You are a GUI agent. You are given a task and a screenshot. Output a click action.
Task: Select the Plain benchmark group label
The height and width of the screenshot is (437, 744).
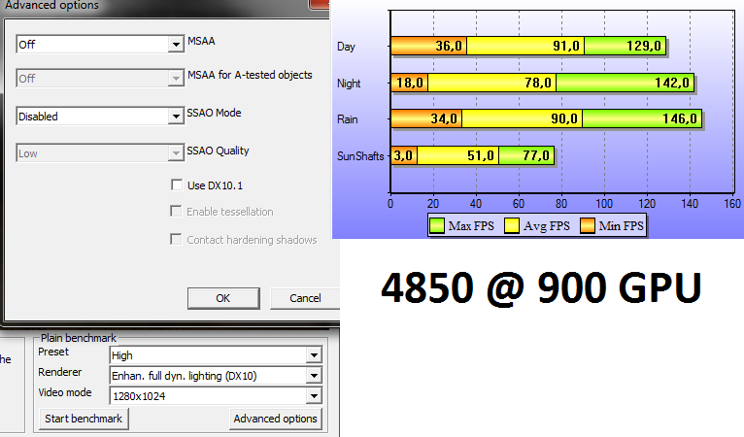[x=79, y=338]
